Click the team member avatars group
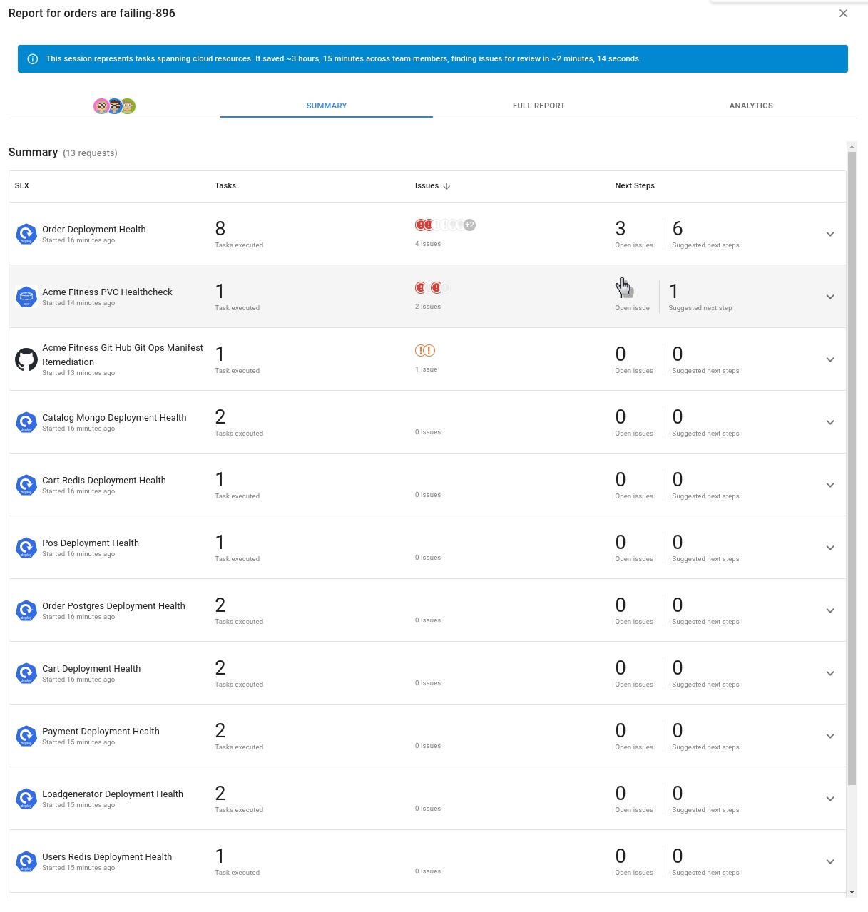This screenshot has width=868, height=912. point(114,106)
